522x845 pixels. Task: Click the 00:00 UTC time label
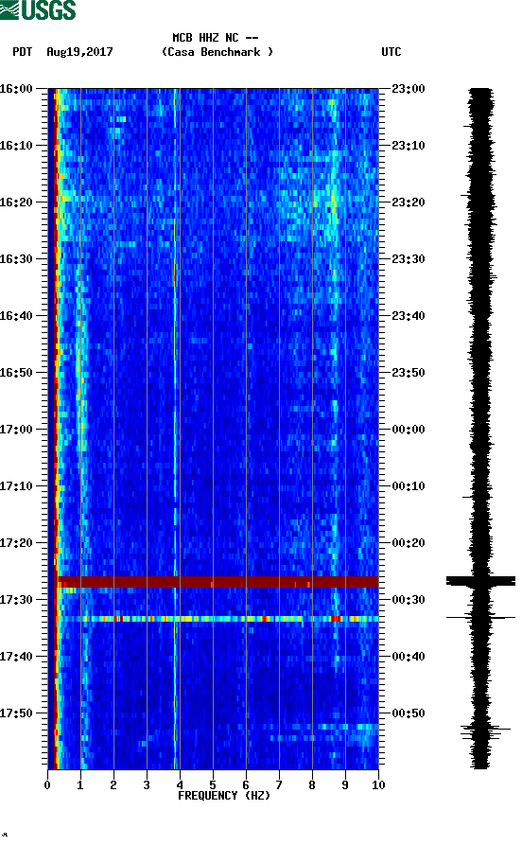pos(409,430)
